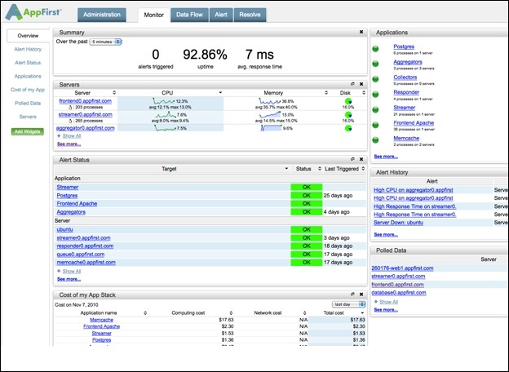Open the Administration tab
The height and width of the screenshot is (372, 509).
(102, 15)
